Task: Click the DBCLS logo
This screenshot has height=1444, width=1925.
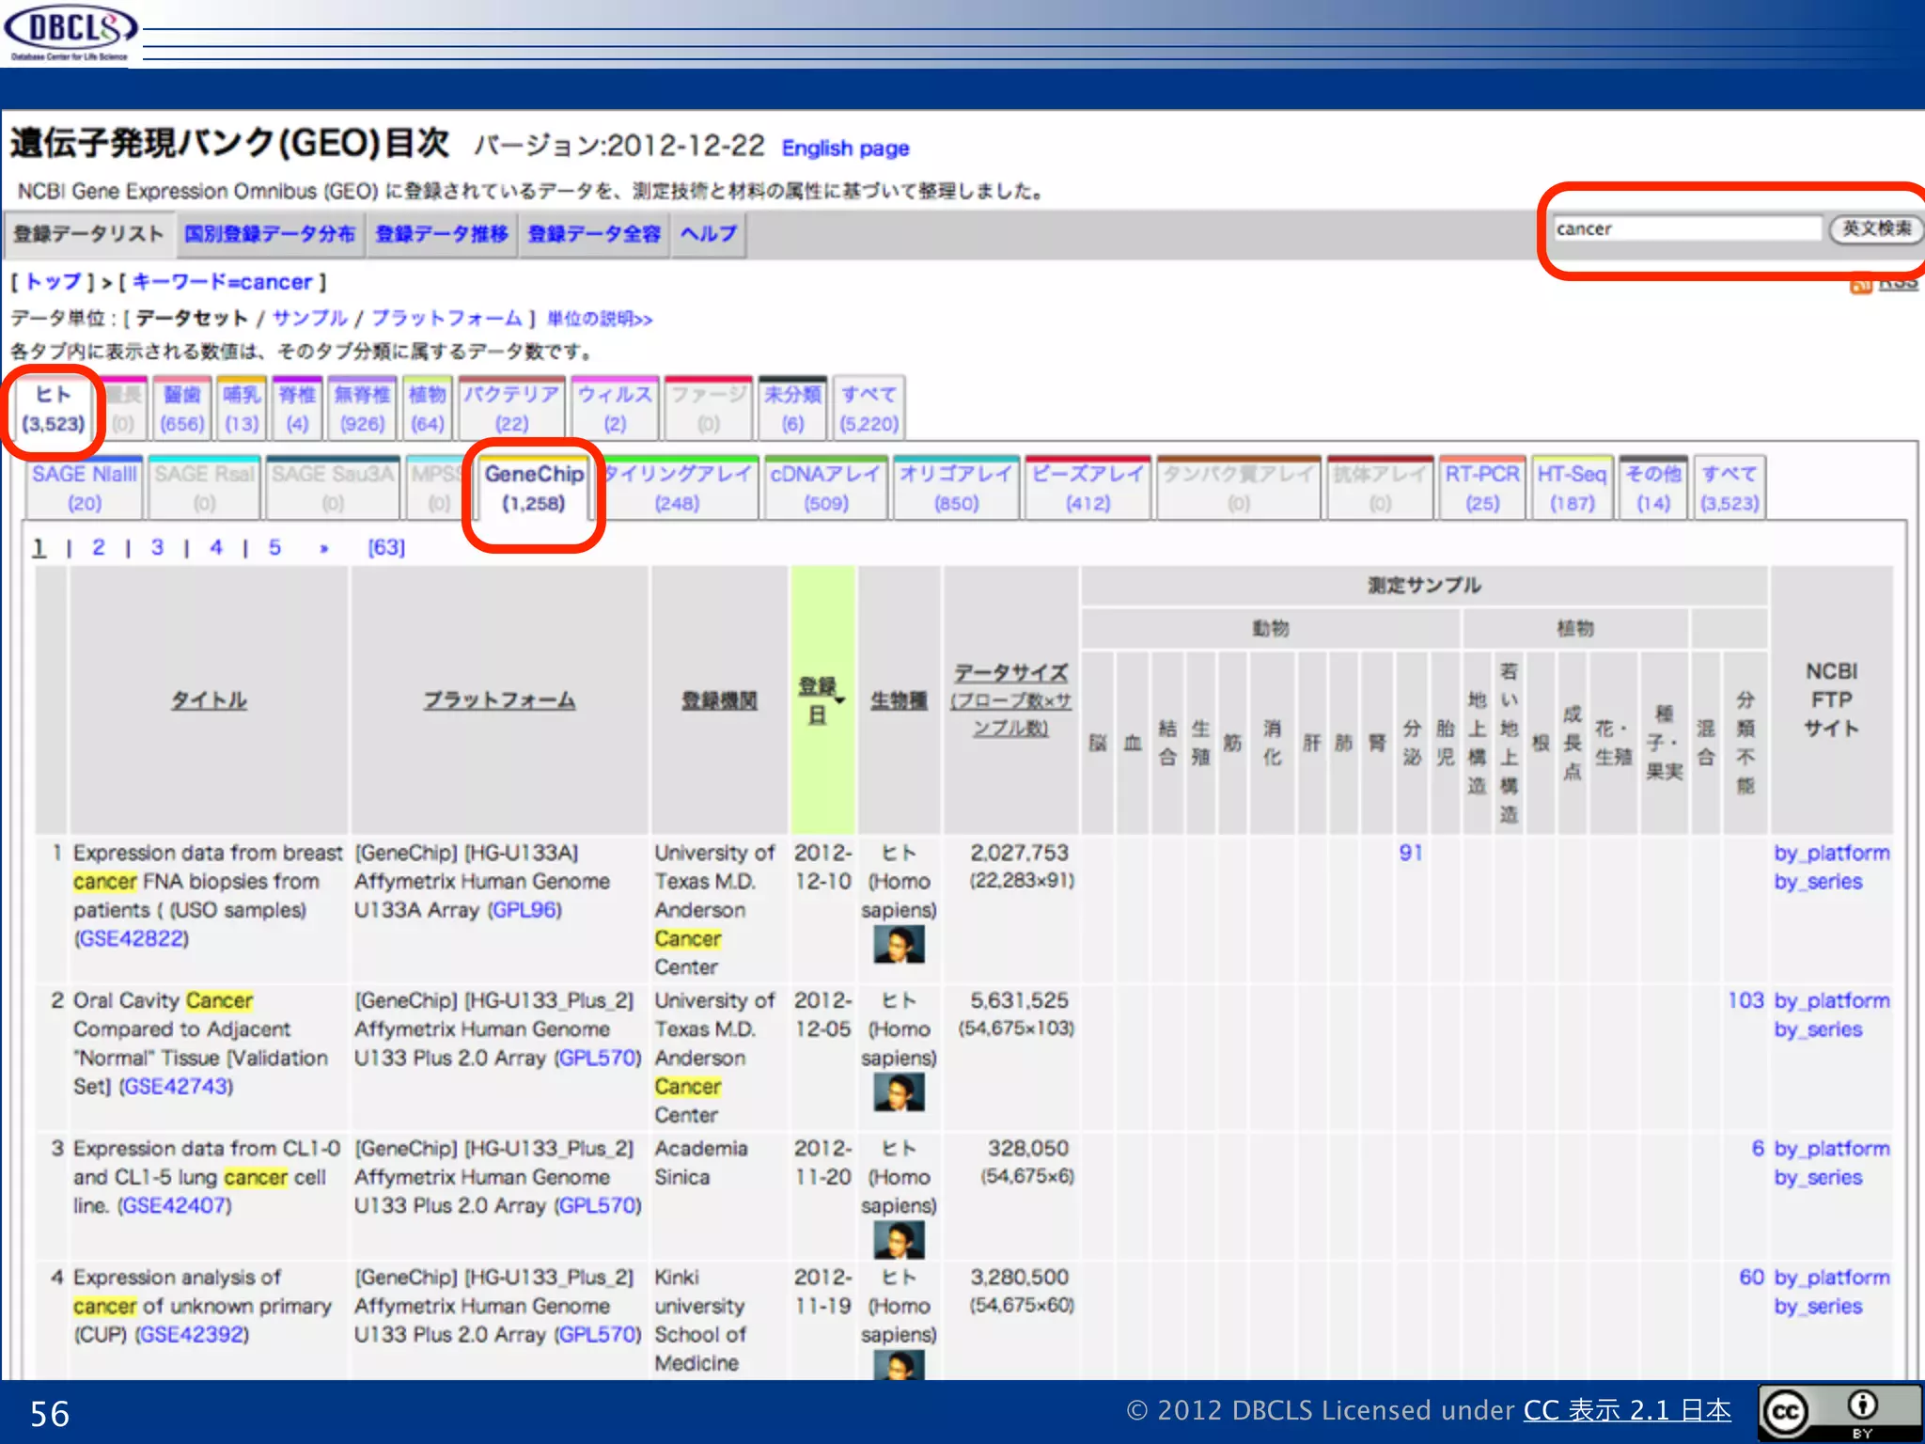Action: pyautogui.click(x=70, y=33)
